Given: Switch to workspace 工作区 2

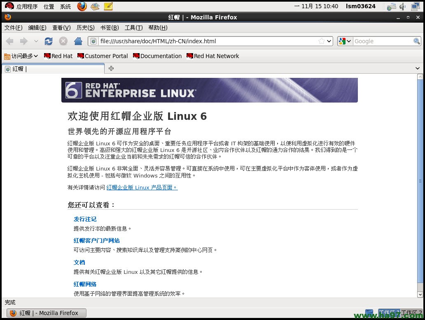Looking at the screenshot, I should point(411,313).
